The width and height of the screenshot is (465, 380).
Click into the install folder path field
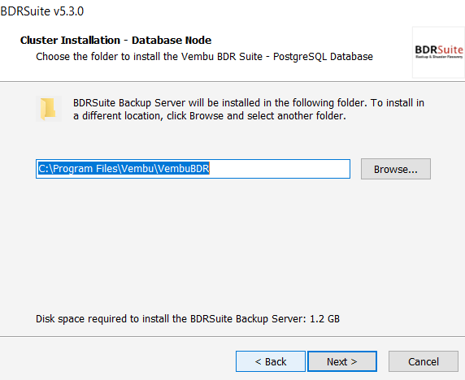click(193, 169)
